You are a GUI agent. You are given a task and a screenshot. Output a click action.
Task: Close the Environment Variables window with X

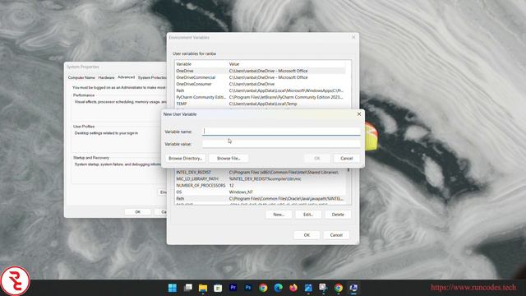[353, 37]
